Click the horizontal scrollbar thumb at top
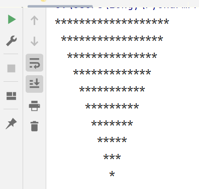This screenshot has width=199, height=189. [60, 6]
